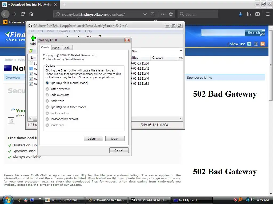The width and height of the screenshot is (273, 204).
Task: Click the Crash button
Action: coord(115,139)
